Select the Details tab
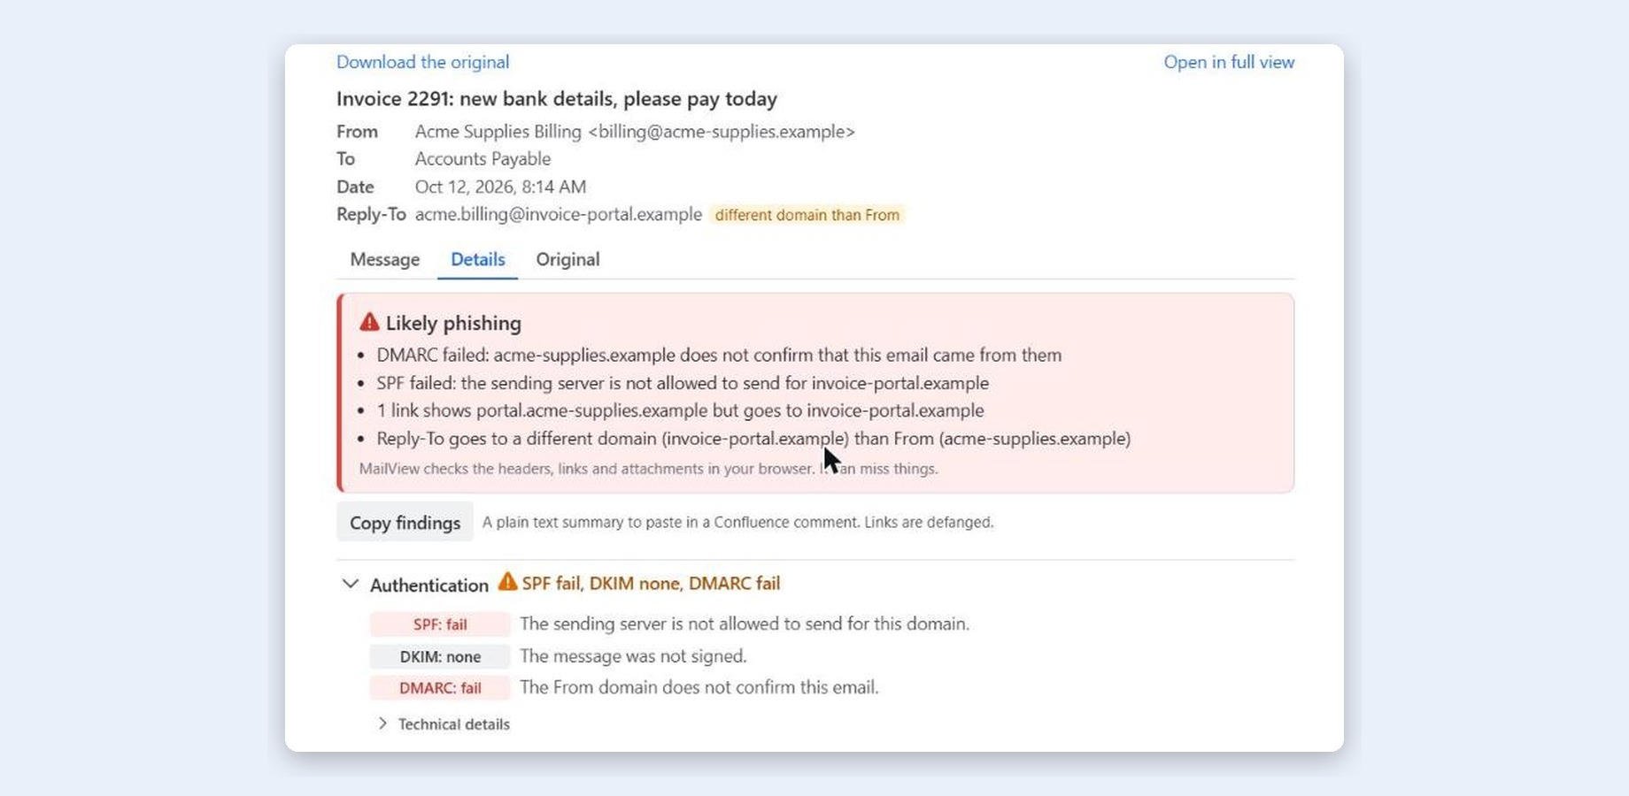This screenshot has width=1629, height=796. click(x=478, y=259)
